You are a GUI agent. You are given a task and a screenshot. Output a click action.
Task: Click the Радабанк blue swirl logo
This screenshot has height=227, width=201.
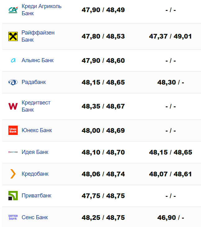pyautogui.click(x=13, y=82)
